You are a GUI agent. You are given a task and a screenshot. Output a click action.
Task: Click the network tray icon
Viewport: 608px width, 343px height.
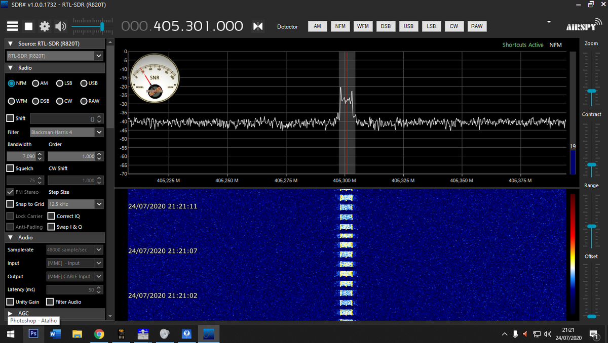[x=537, y=334]
